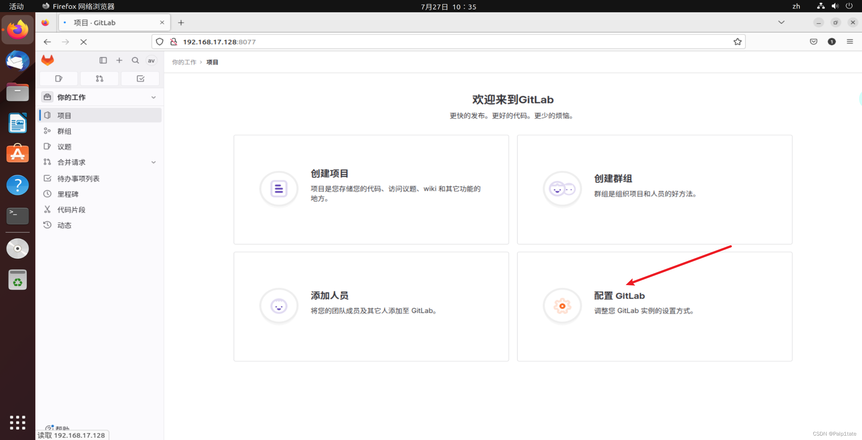The width and height of the screenshot is (862, 440).
Task: Open the zh input method indicator
Action: [x=796, y=6]
